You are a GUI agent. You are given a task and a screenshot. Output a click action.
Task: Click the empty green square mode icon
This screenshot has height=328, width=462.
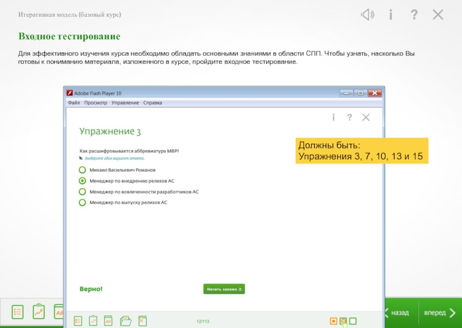[353, 321]
